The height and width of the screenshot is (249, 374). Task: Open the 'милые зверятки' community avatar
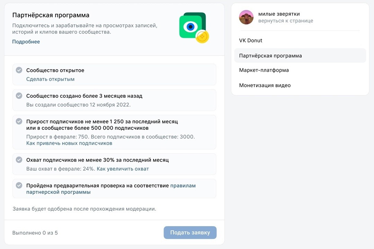tap(246, 17)
